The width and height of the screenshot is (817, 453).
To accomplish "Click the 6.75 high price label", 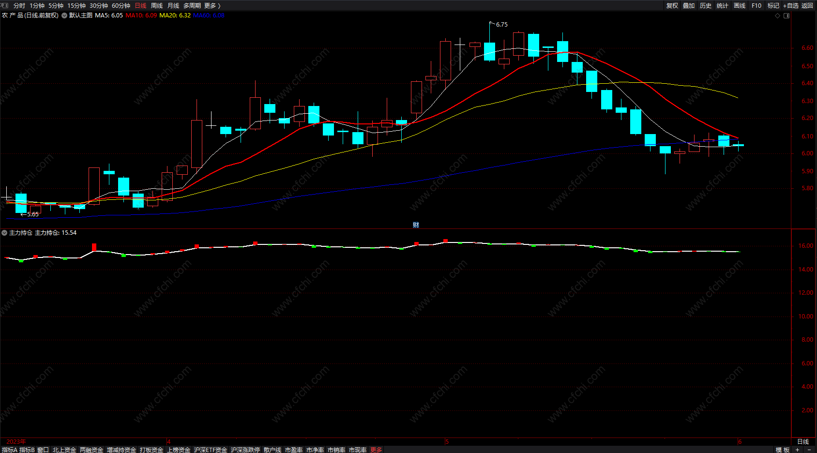I will (x=502, y=25).
